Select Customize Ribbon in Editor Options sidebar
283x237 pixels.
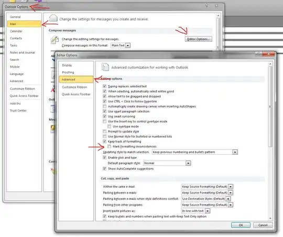pos(76,87)
